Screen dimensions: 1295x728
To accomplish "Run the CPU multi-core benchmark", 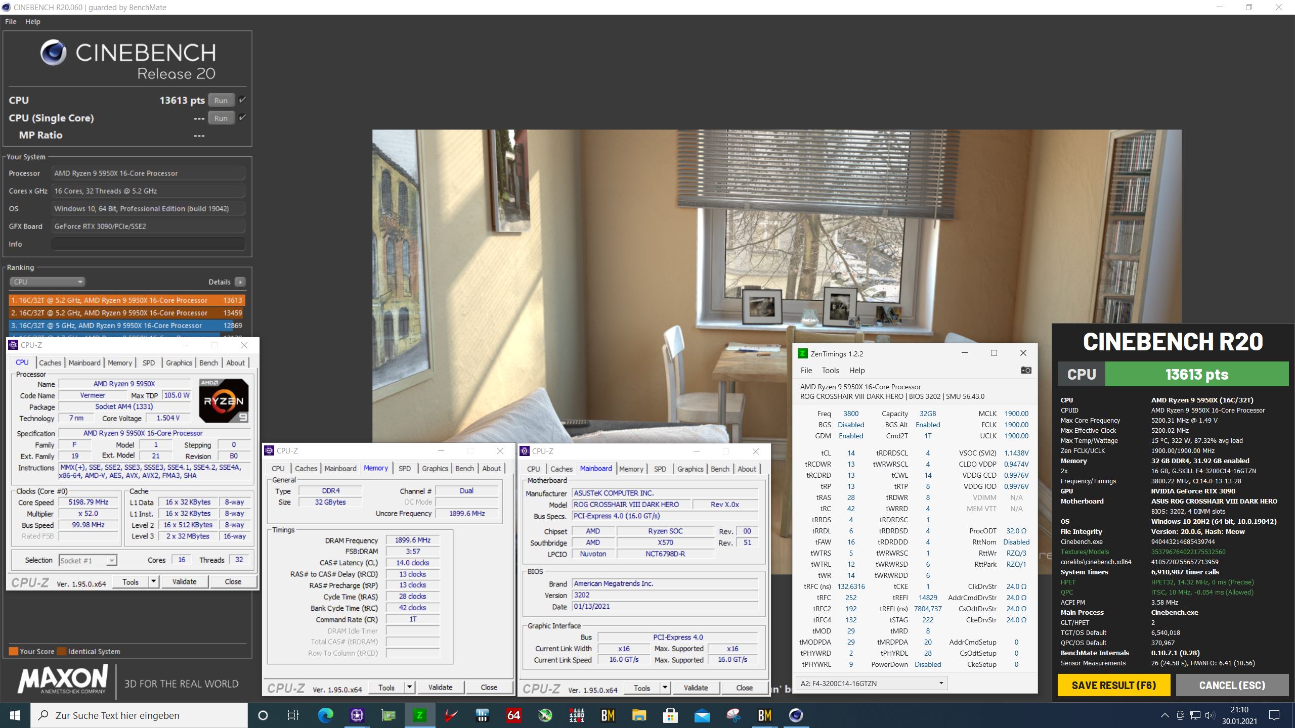I will click(221, 100).
